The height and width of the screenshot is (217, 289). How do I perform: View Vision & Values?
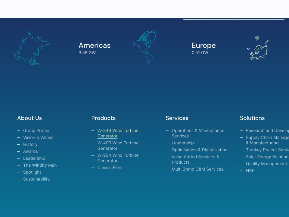coord(38,137)
